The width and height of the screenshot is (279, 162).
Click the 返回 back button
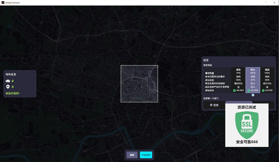132,155
